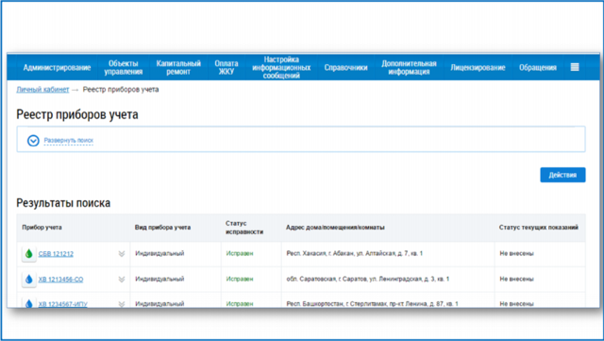Open the Справочники menu
The height and width of the screenshot is (341, 604).
pyautogui.click(x=345, y=67)
